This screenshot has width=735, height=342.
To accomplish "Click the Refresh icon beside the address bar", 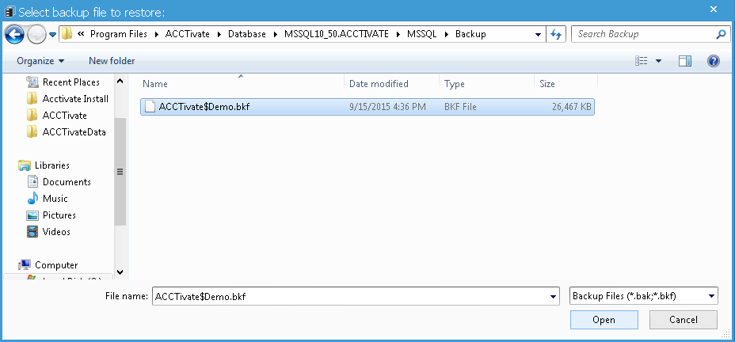I will (x=556, y=34).
